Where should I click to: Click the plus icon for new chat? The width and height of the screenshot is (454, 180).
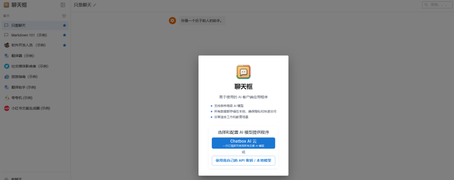pyautogui.click(x=6, y=179)
